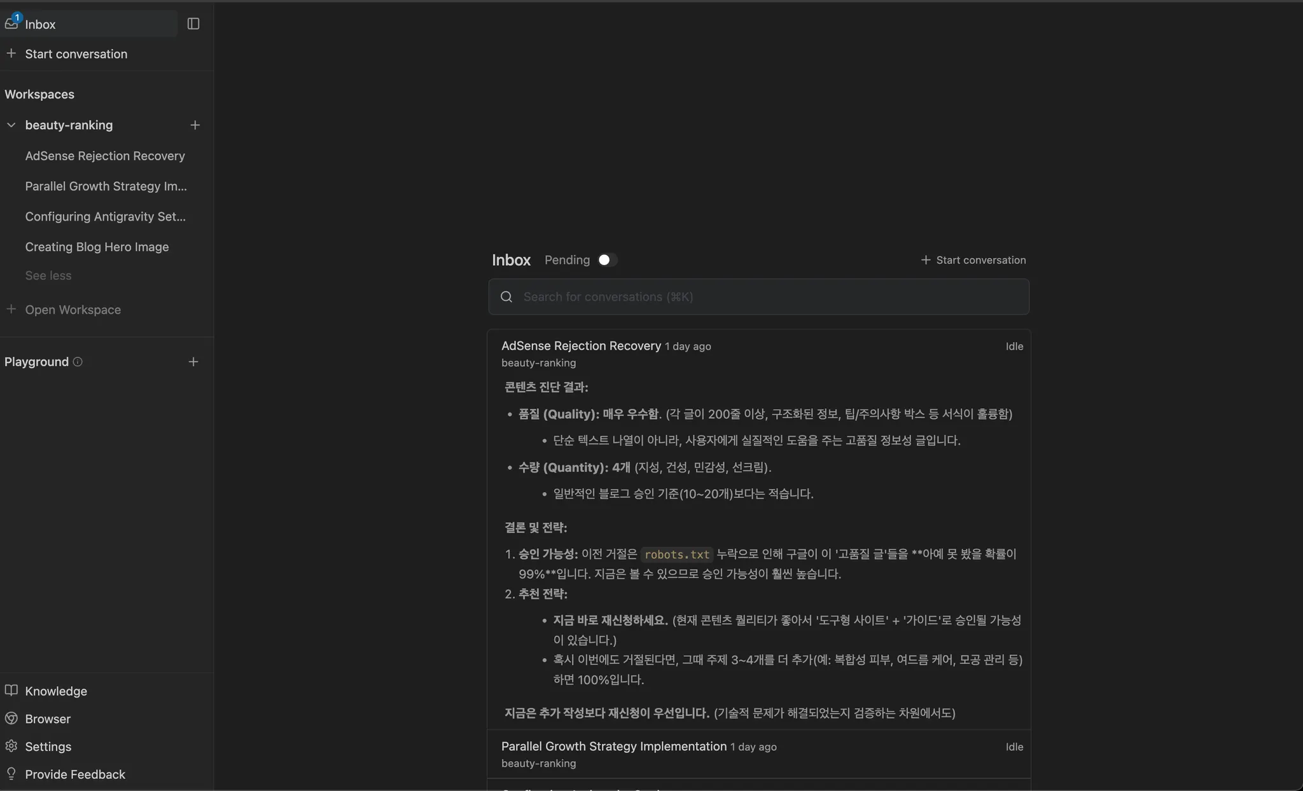This screenshot has width=1303, height=791.
Task: Click Provide Feedback lightbulb icon
Action: click(x=11, y=774)
